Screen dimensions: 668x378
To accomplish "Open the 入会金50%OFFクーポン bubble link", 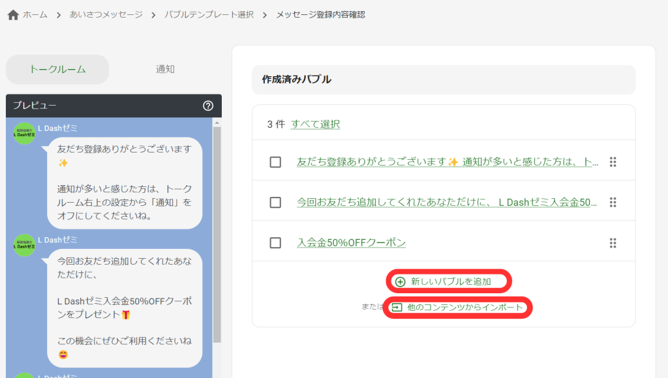I will click(x=351, y=242).
